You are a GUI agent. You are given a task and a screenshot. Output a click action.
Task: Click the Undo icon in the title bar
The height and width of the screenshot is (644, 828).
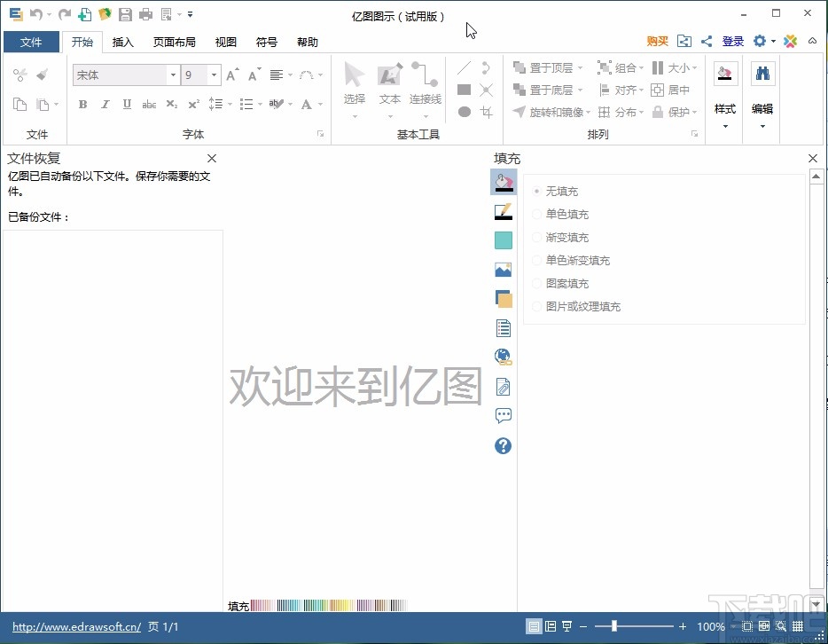36,14
